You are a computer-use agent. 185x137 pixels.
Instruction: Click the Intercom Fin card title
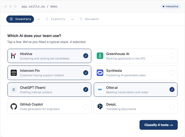(30, 70)
